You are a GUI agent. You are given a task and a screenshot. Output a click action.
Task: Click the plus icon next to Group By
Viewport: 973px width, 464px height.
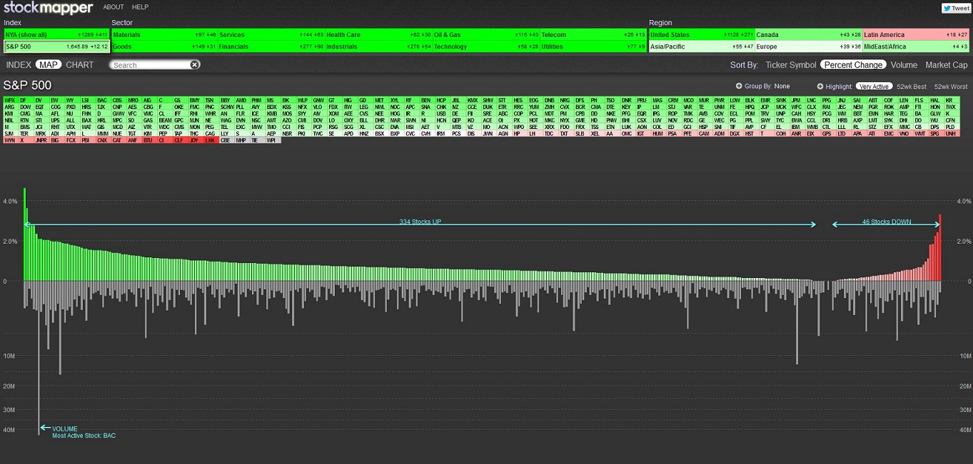point(739,86)
